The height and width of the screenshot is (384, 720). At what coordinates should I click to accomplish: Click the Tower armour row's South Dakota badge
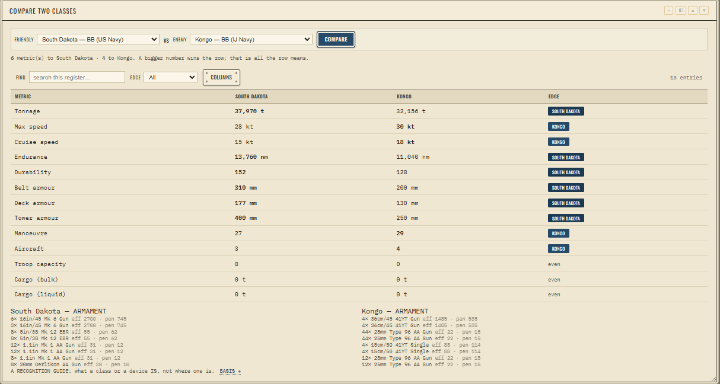coord(566,218)
